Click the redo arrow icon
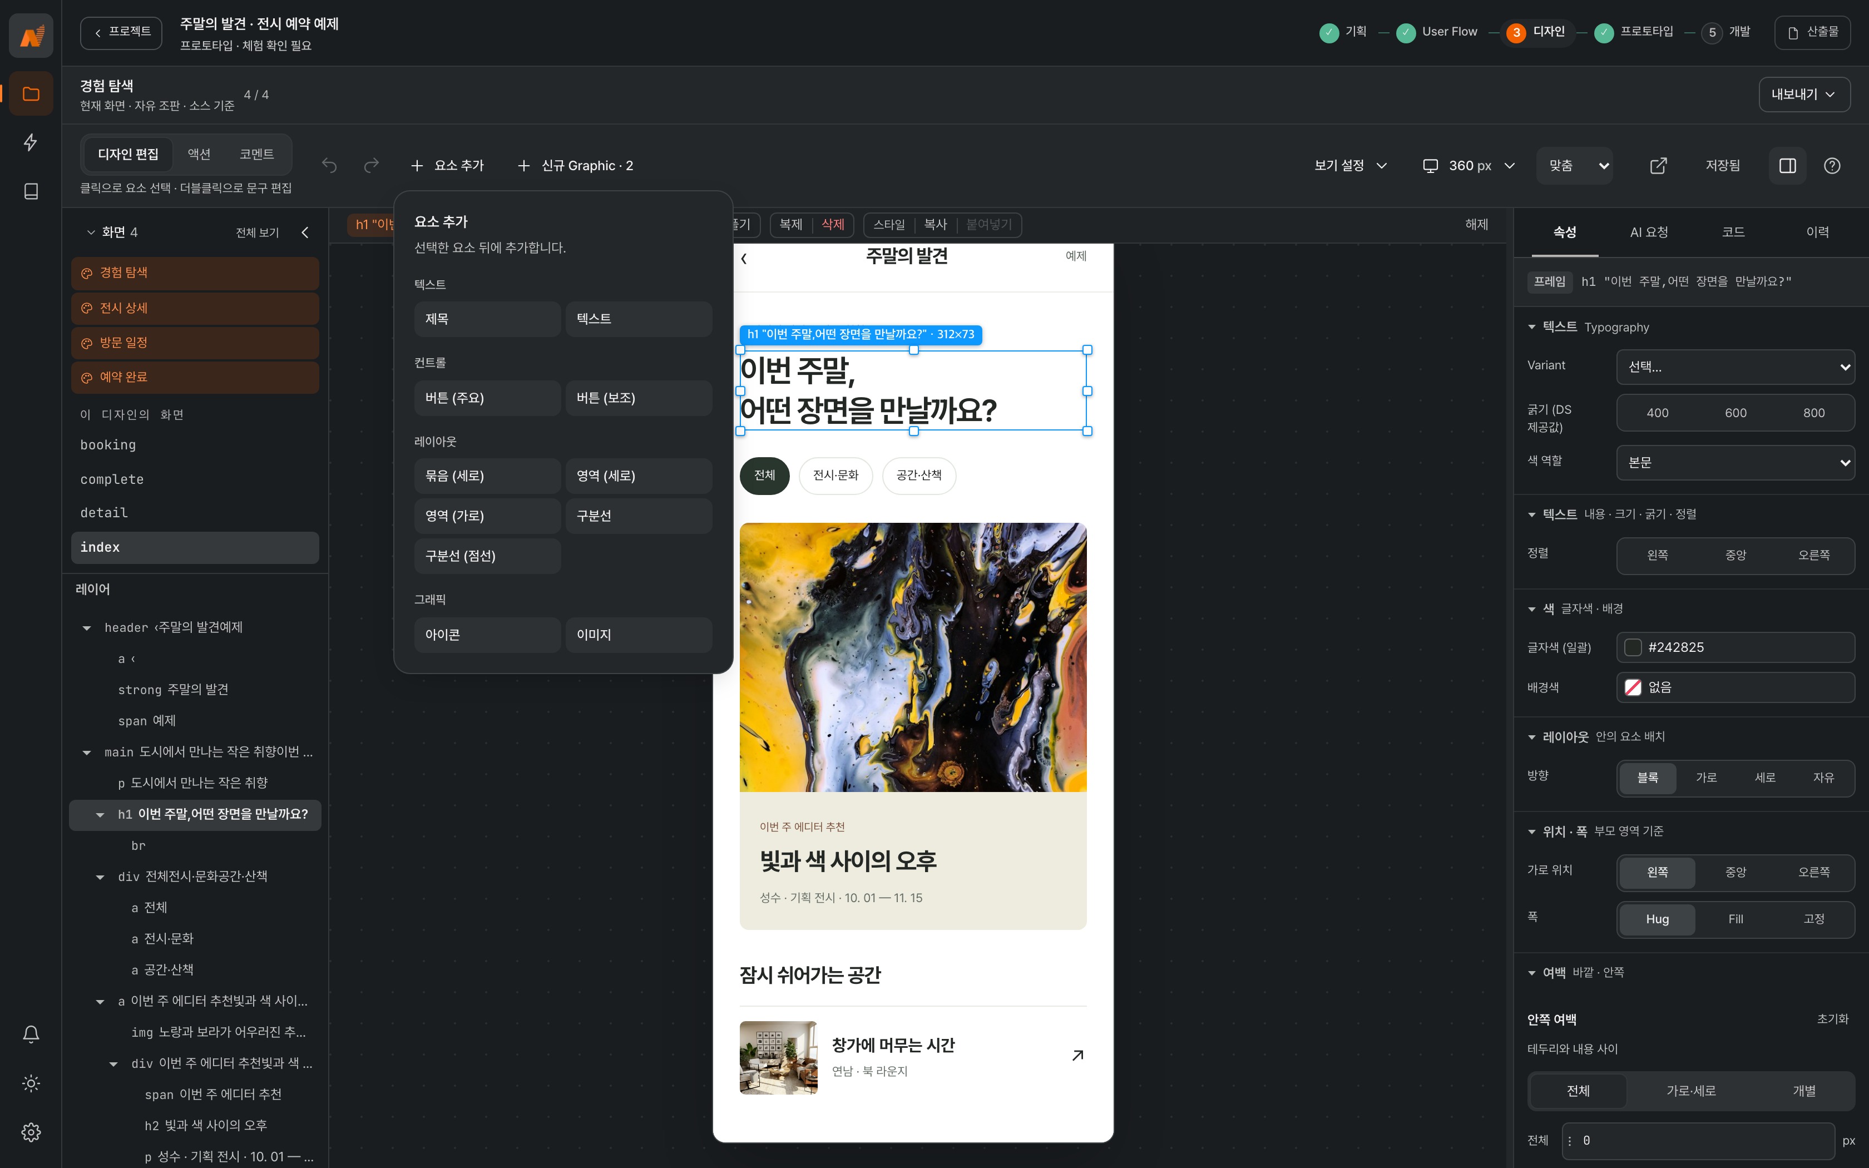Viewport: 1869px width, 1168px height. (372, 165)
